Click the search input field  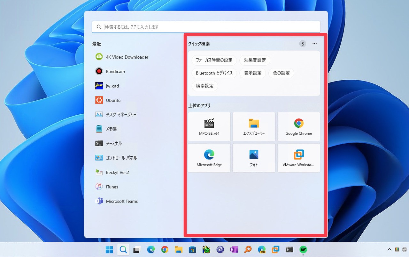[x=211, y=27]
